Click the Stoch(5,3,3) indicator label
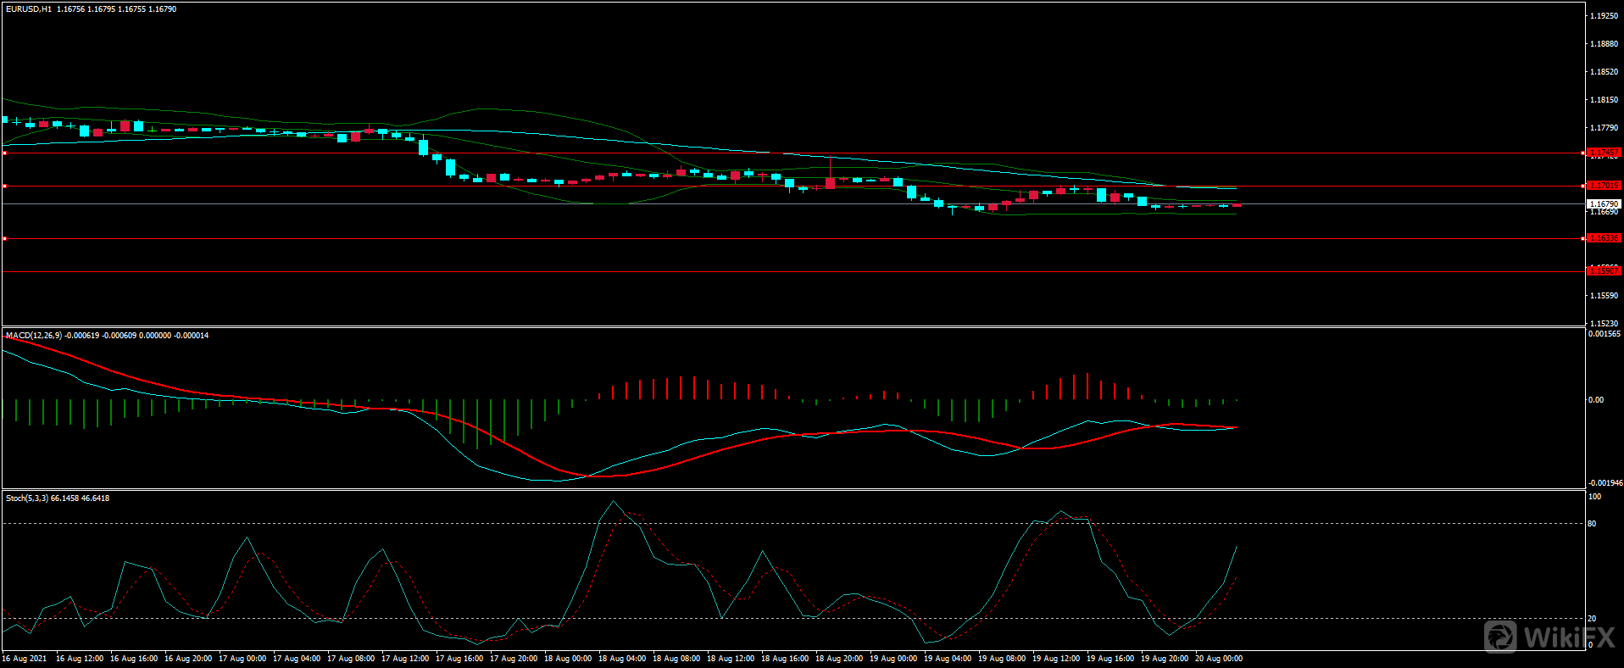The image size is (1624, 668). [27, 498]
